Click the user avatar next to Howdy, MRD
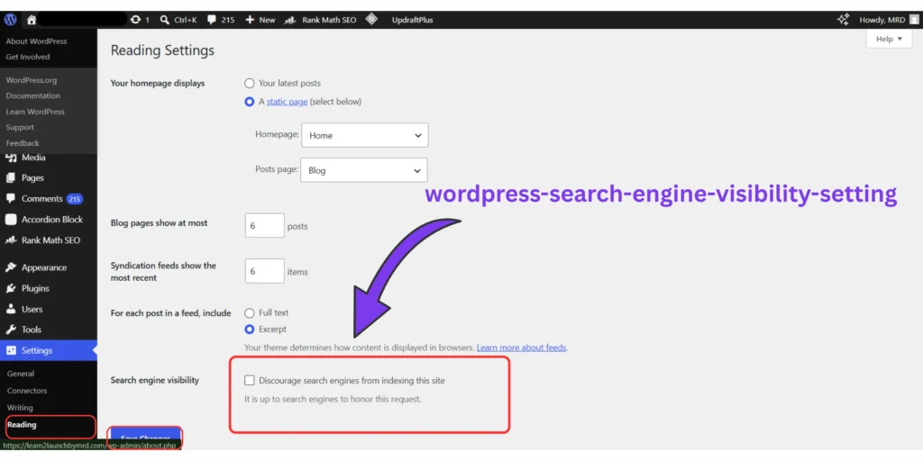923x461 pixels. (914, 20)
